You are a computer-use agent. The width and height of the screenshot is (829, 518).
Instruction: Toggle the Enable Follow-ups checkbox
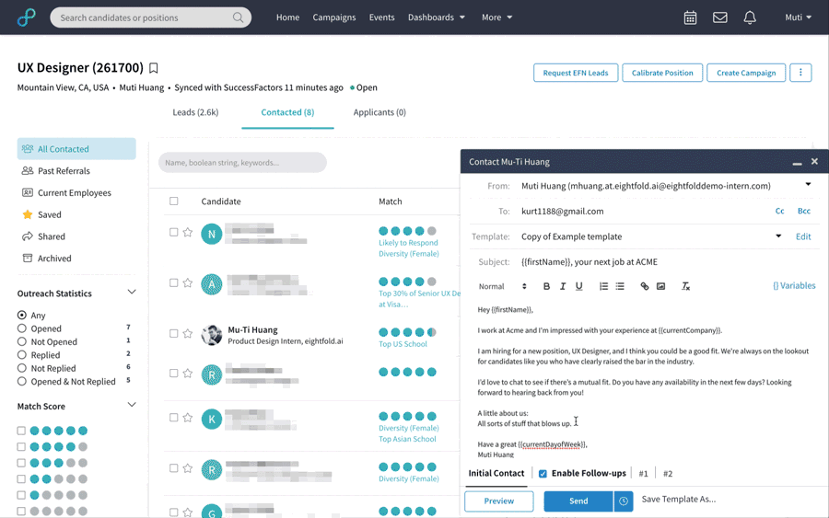pos(543,474)
